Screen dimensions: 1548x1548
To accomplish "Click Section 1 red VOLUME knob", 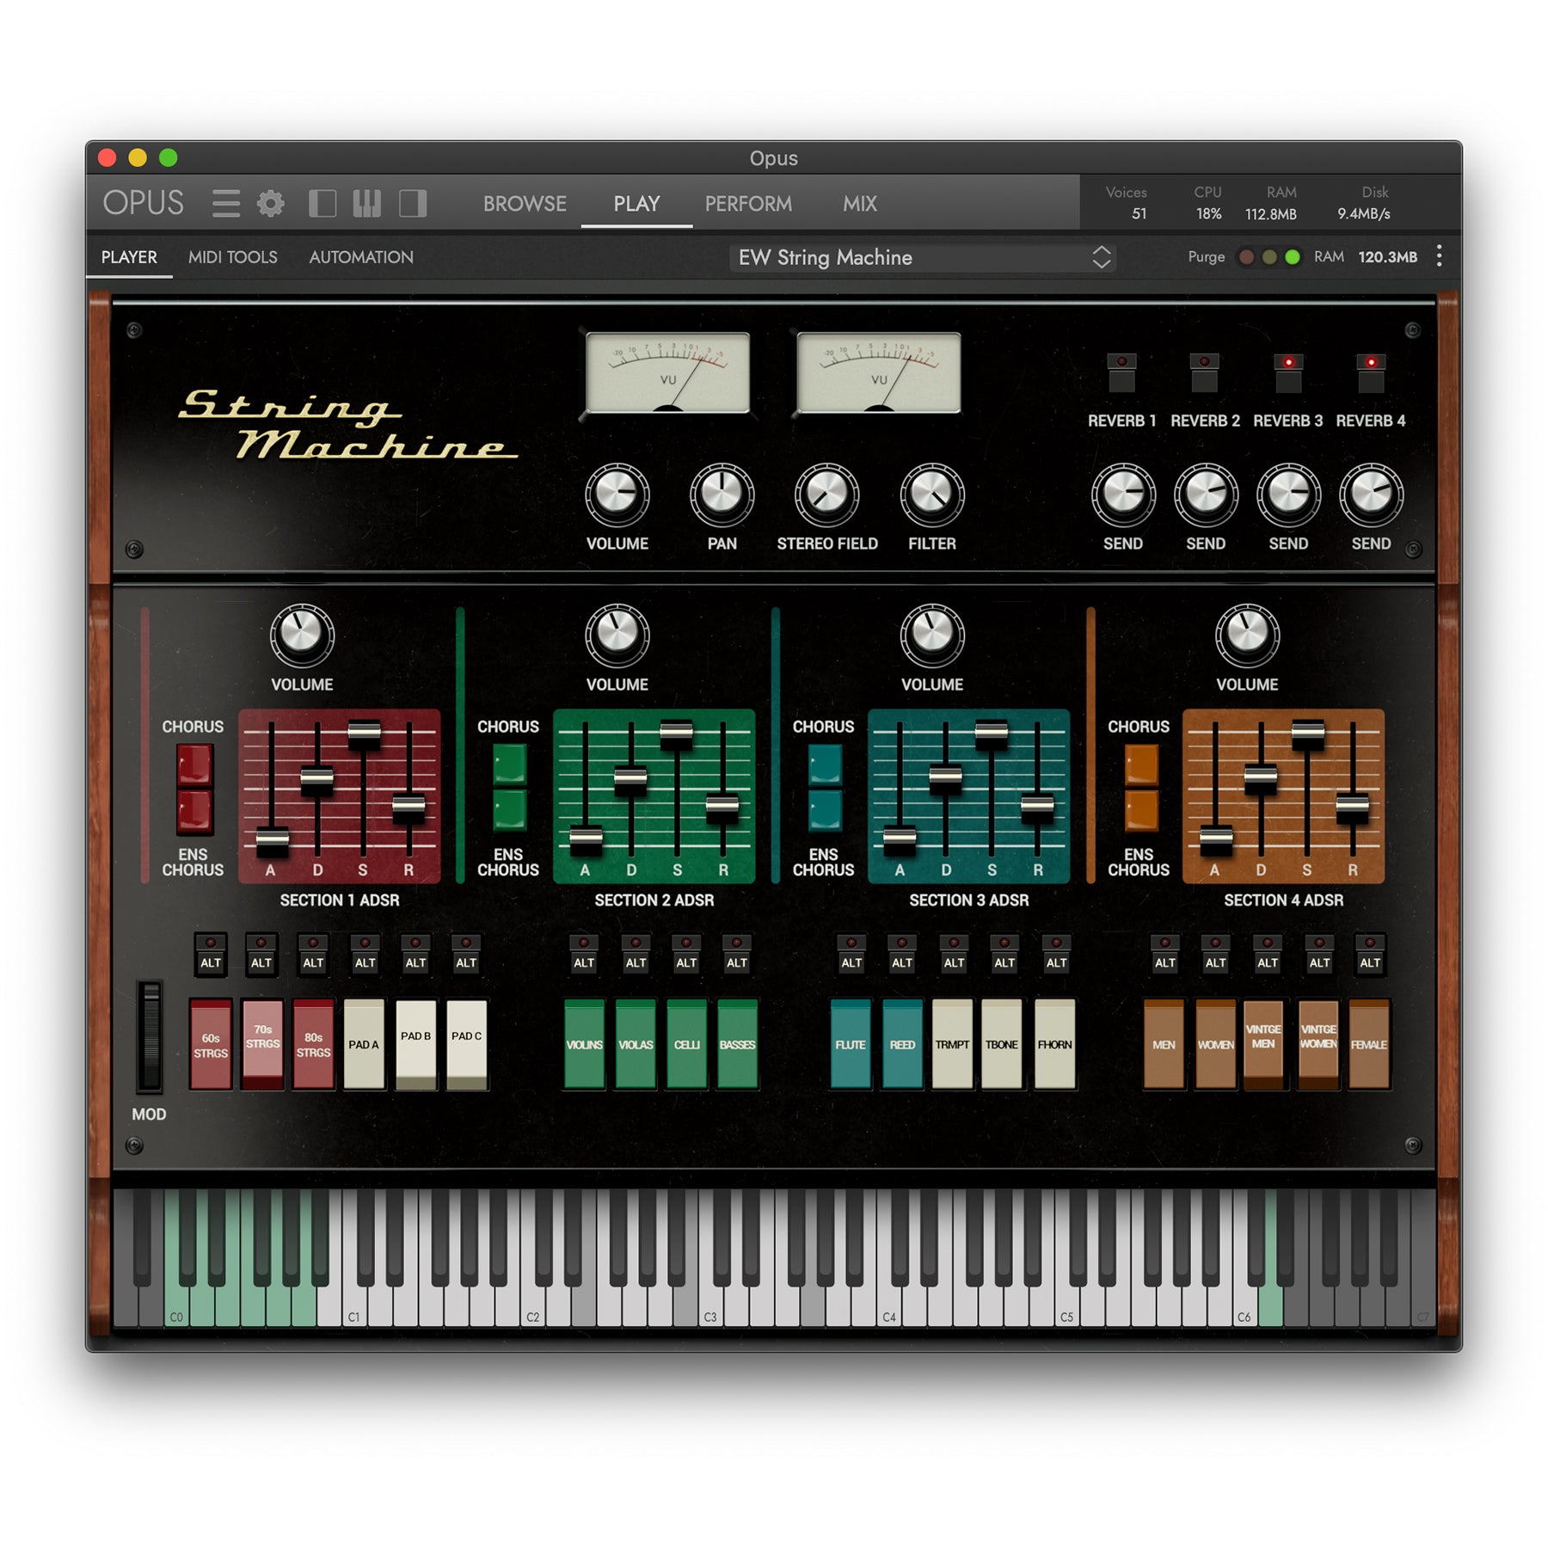I will [302, 635].
